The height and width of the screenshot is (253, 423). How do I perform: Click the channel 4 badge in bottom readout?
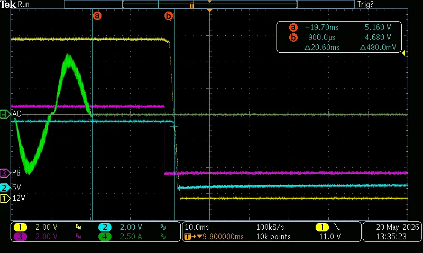(x=105, y=237)
